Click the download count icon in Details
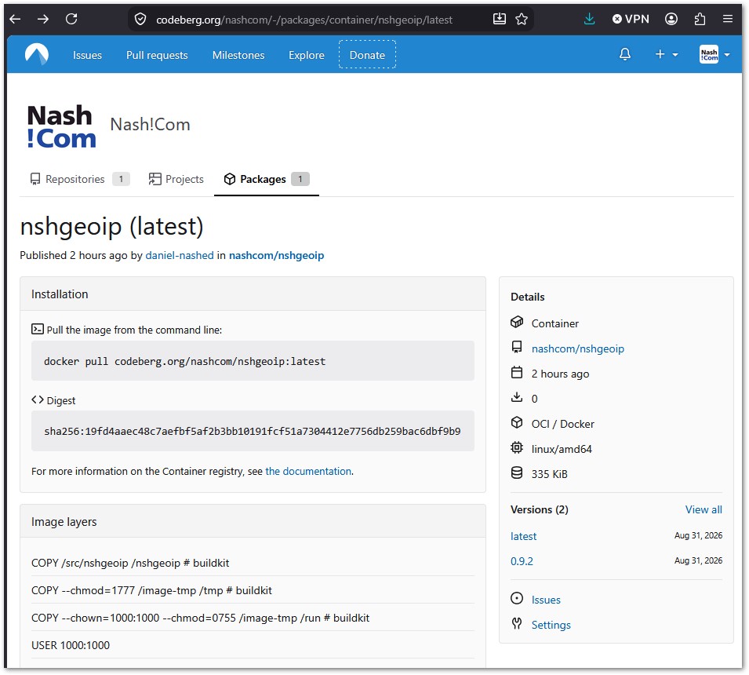 pos(517,397)
